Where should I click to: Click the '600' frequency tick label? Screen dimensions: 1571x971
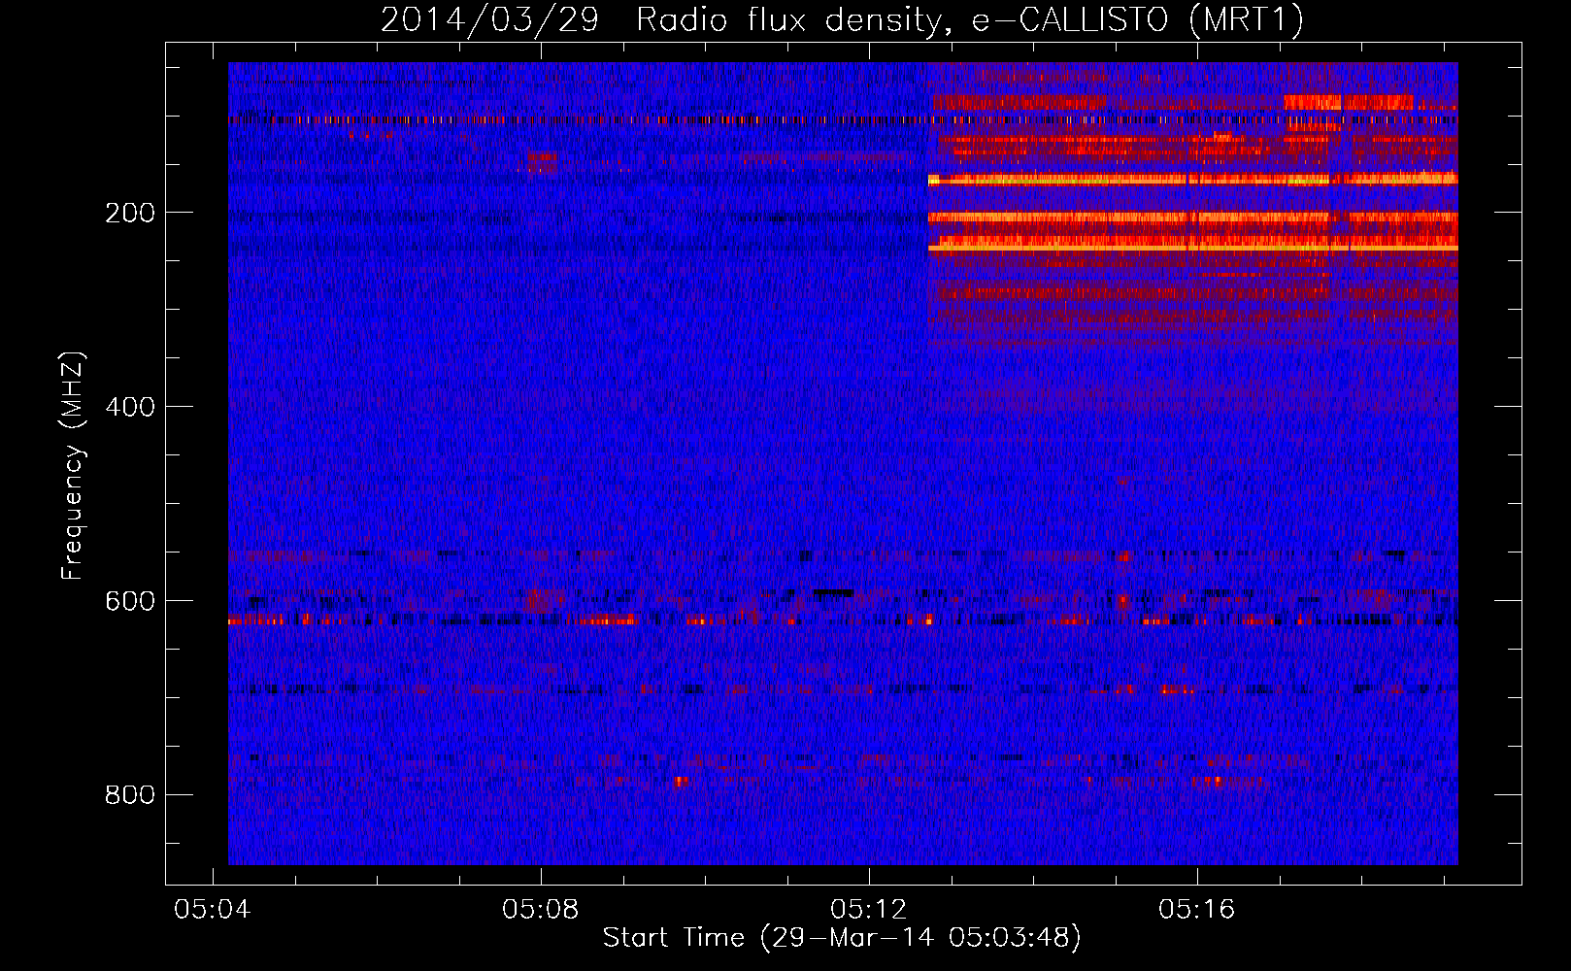click(x=130, y=601)
